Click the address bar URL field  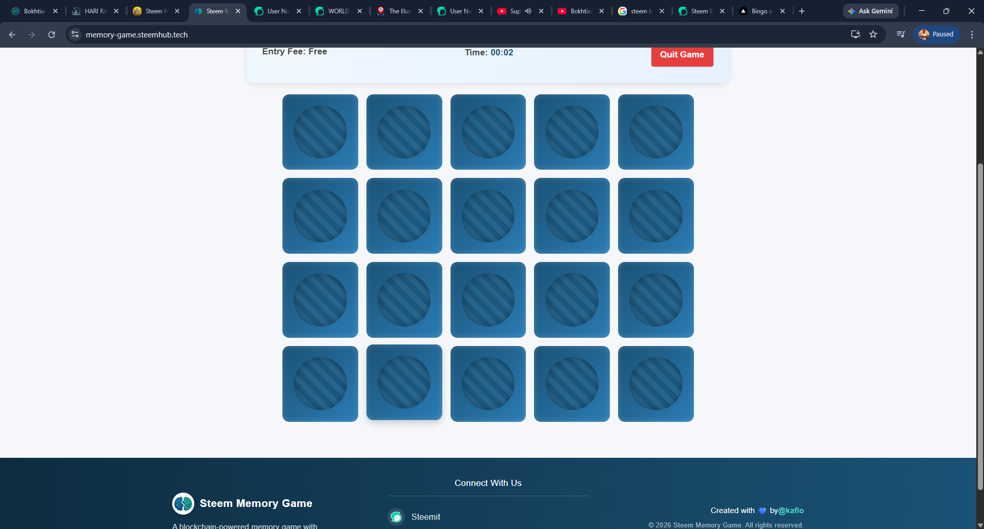pyautogui.click(x=461, y=34)
